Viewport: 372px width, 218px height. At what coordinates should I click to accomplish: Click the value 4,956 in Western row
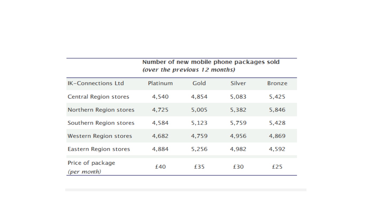click(238, 136)
